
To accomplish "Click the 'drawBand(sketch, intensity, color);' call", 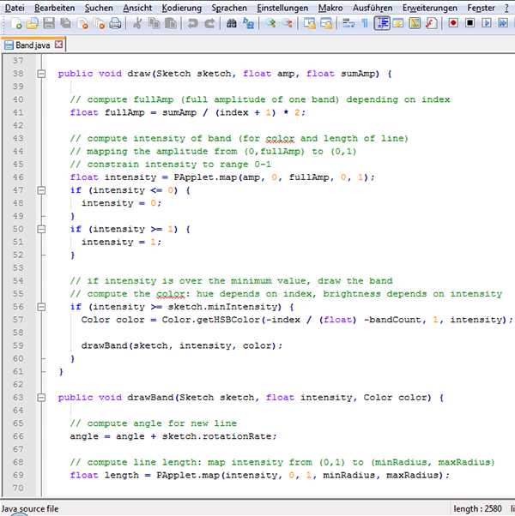I will (182, 345).
